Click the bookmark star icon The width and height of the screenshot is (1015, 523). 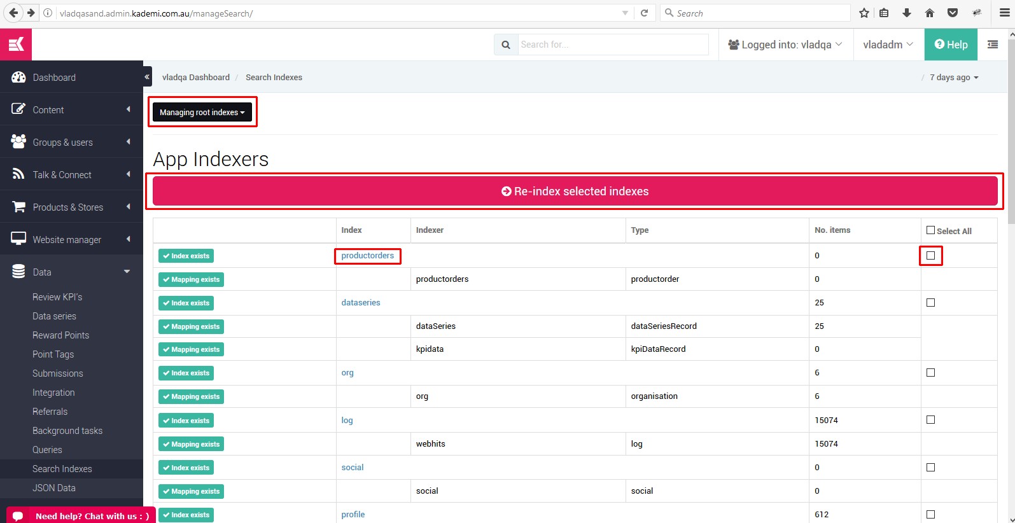(x=864, y=13)
